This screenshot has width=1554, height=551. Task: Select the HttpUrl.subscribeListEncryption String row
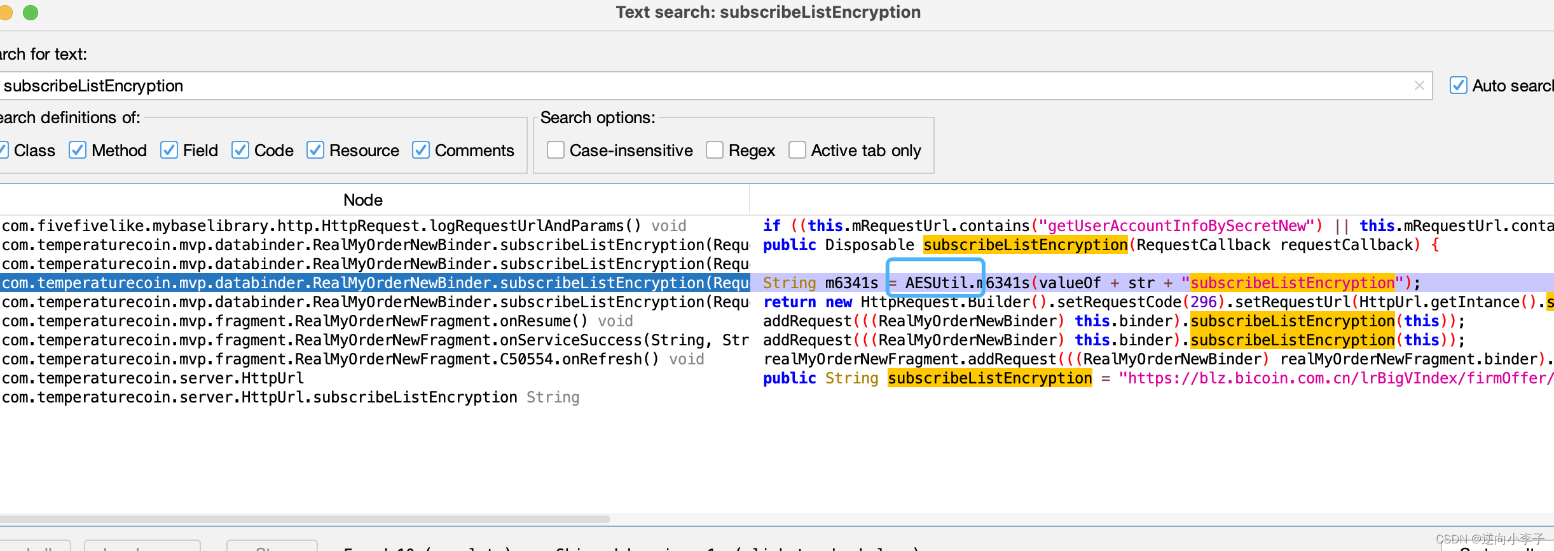(x=375, y=397)
